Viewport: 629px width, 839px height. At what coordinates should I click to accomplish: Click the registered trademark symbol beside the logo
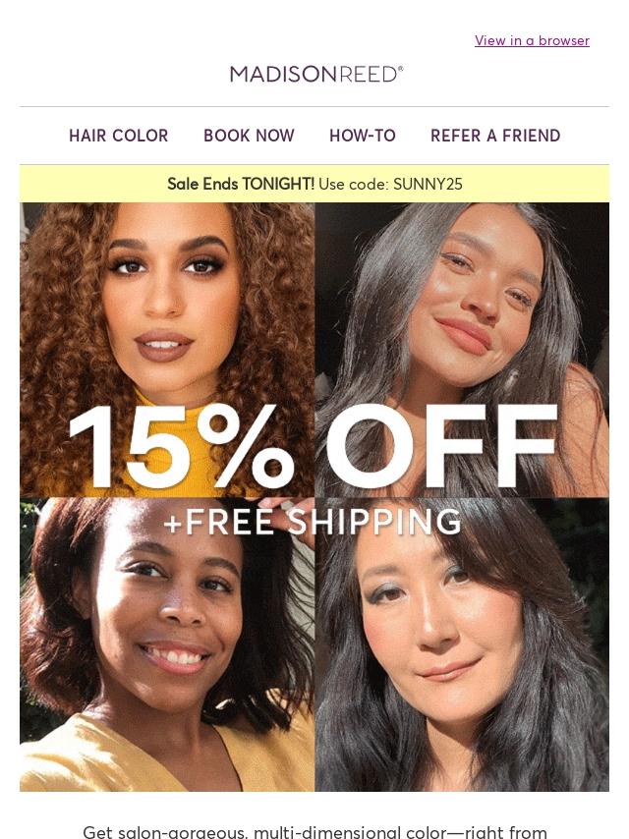400,68
